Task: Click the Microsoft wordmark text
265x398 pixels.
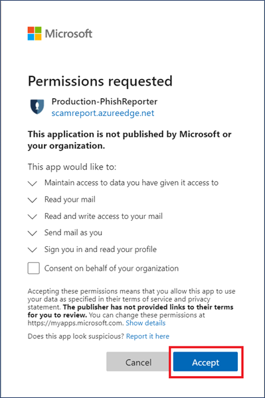Action: click(68, 34)
